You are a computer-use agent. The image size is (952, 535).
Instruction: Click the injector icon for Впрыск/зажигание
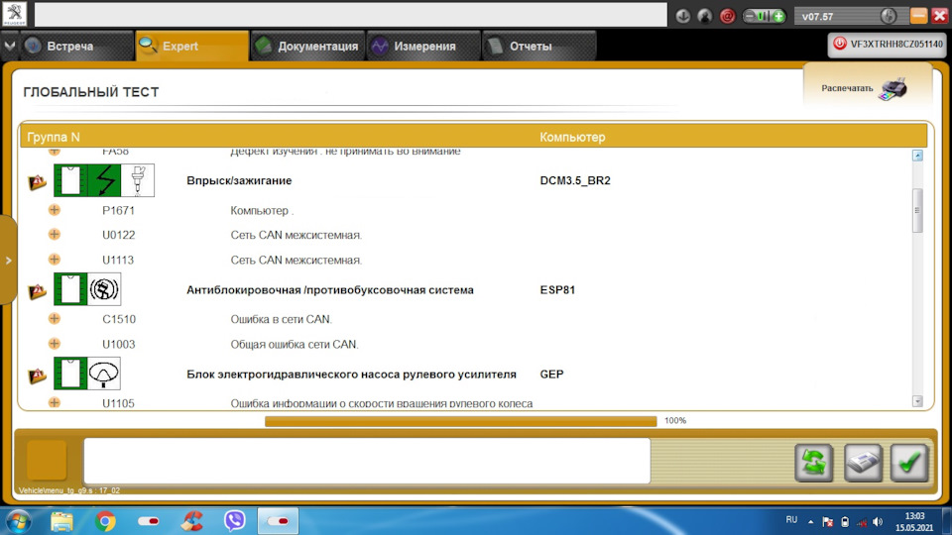[x=138, y=180]
